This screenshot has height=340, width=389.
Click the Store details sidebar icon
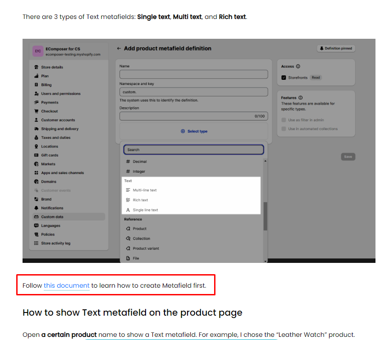(37, 67)
